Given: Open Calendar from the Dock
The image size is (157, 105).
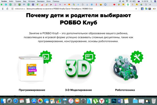Looking at the screenshot, I should tap(22, 101).
